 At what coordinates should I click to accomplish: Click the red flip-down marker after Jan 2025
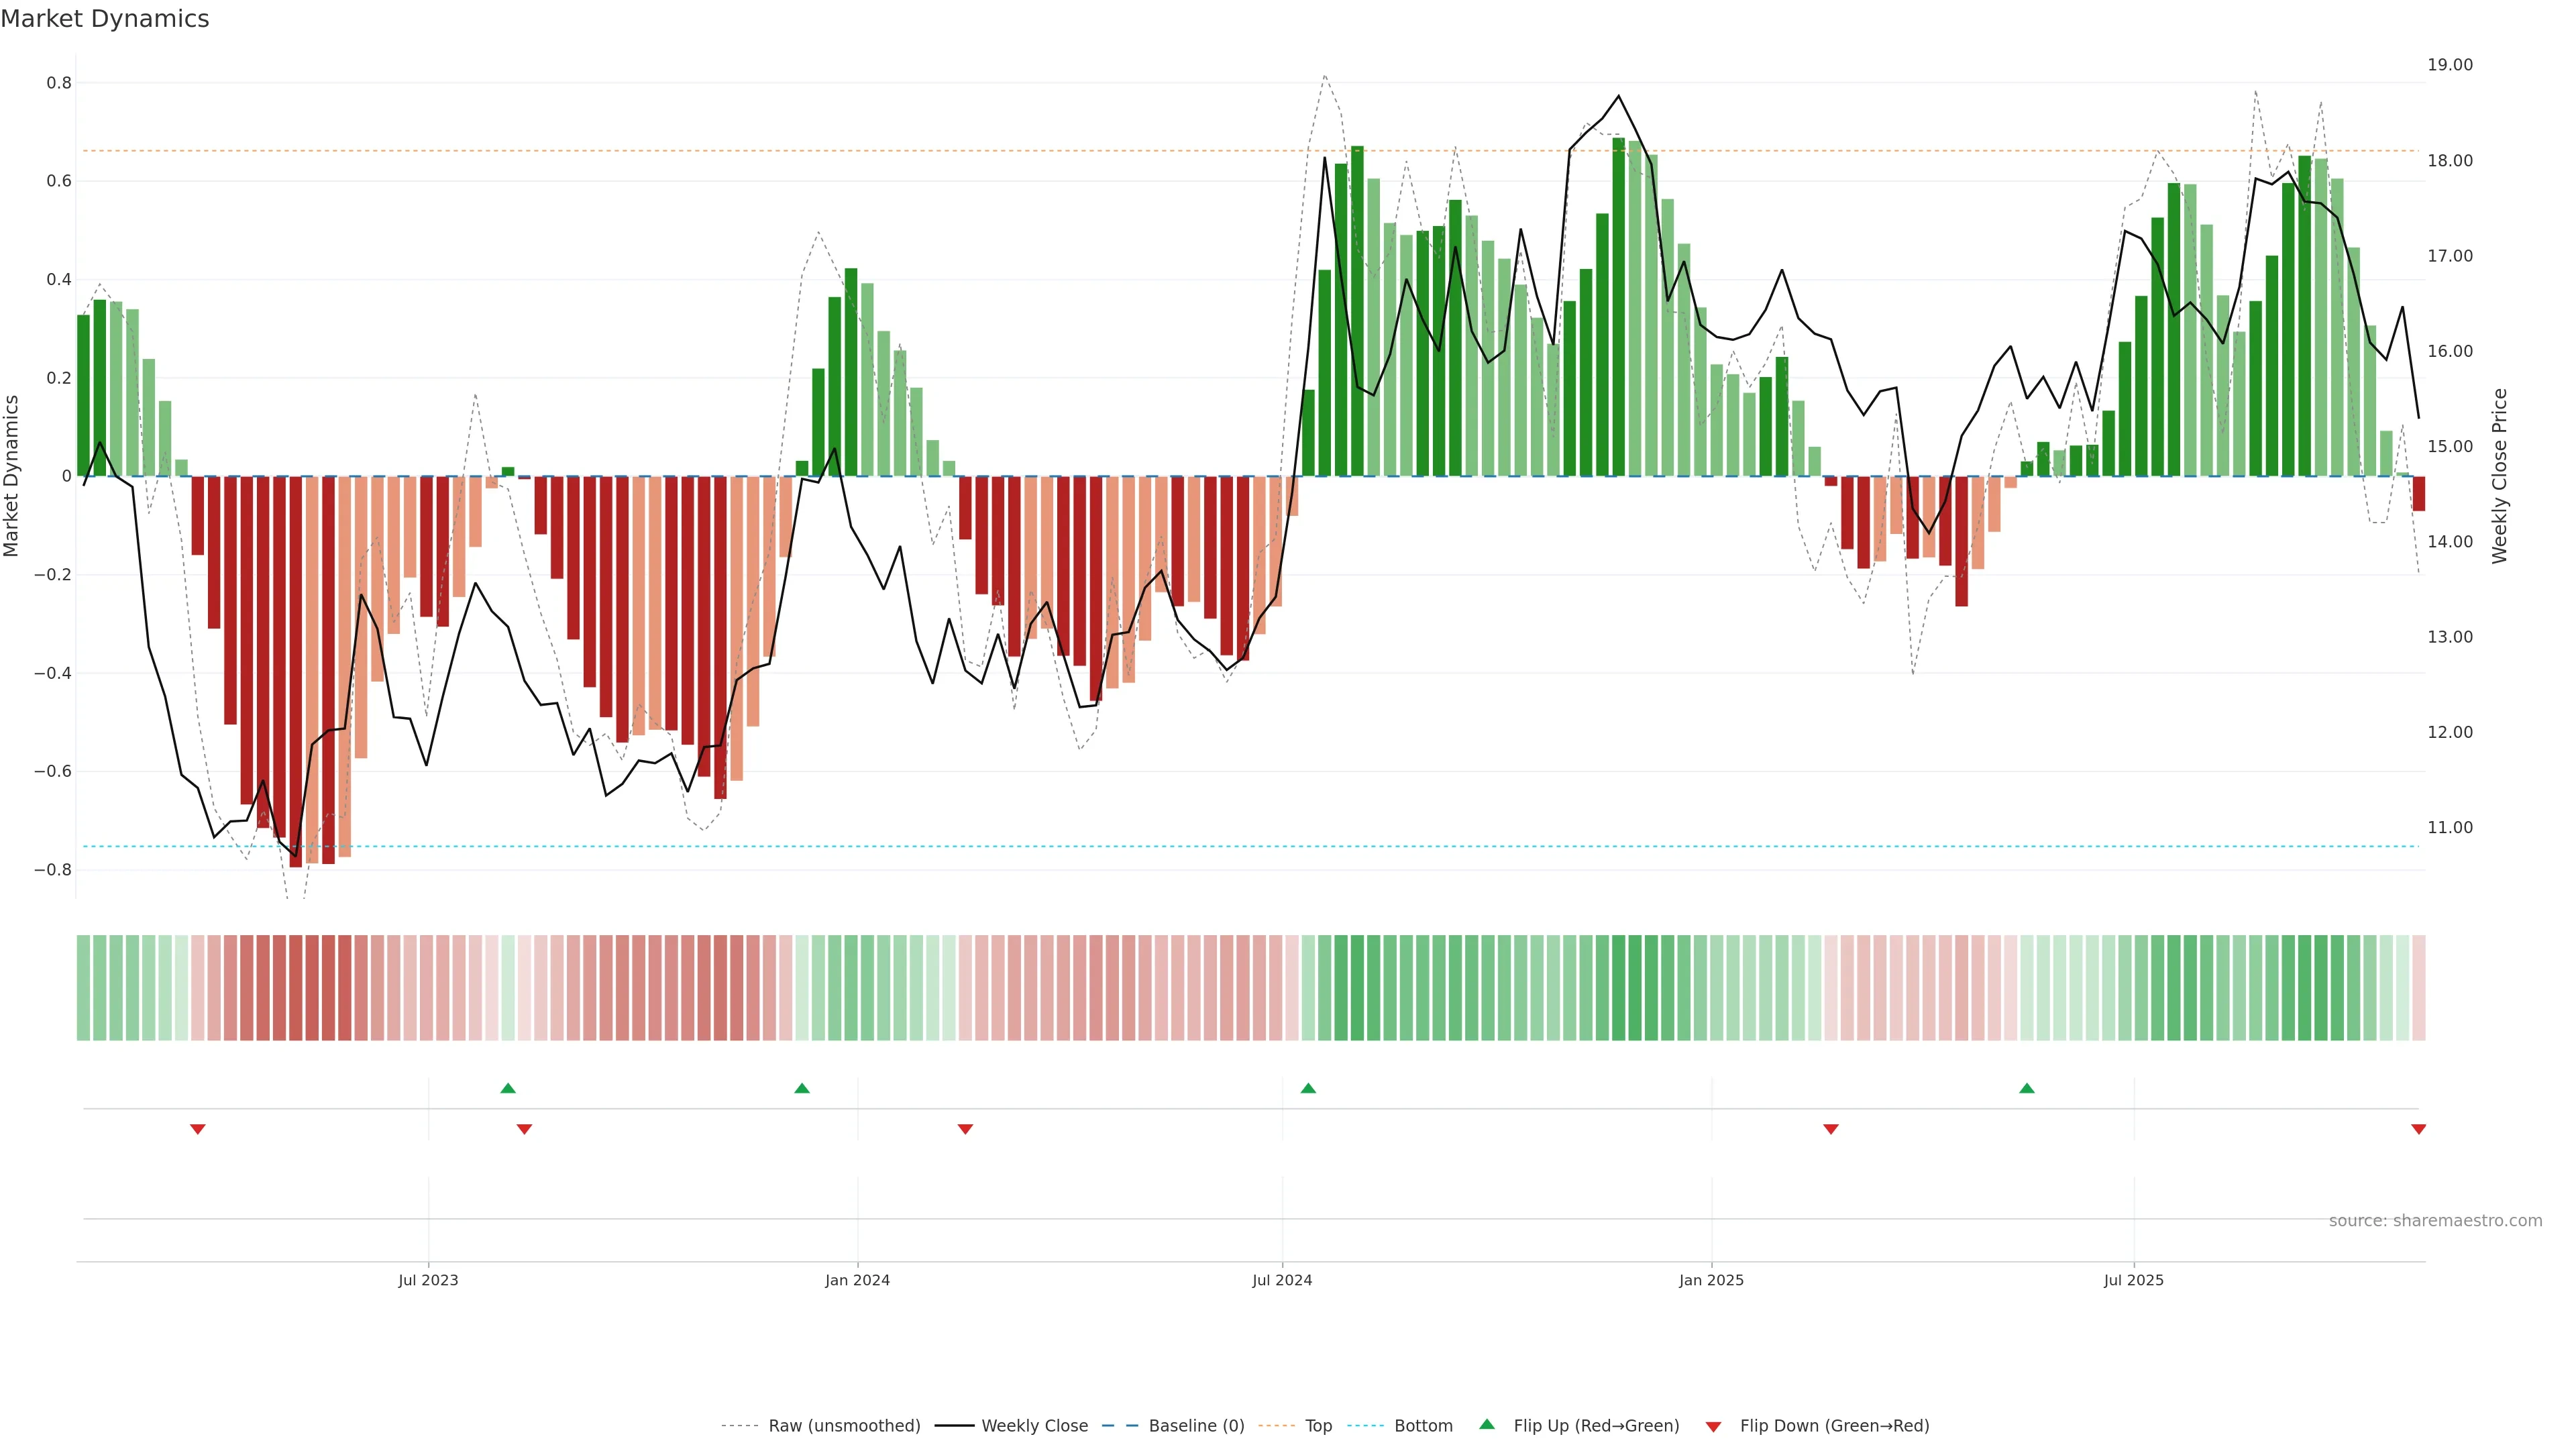(1831, 1129)
